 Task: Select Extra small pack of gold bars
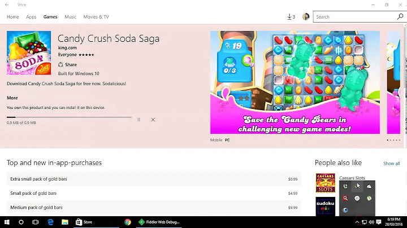(x=154, y=179)
